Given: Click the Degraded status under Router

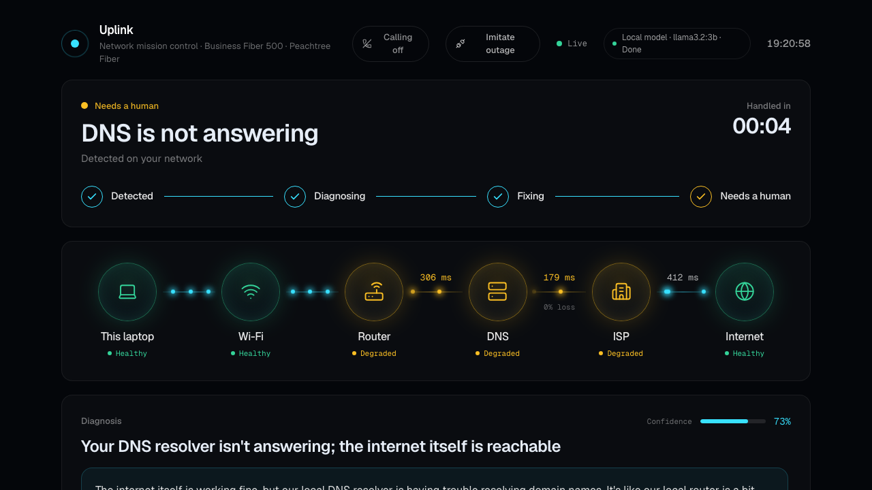Looking at the screenshot, I should pyautogui.click(x=374, y=353).
